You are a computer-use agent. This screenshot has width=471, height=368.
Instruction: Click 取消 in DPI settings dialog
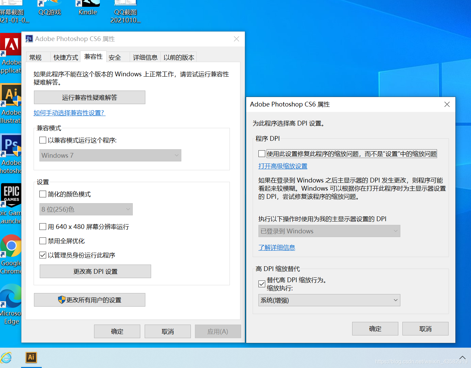[x=425, y=329]
